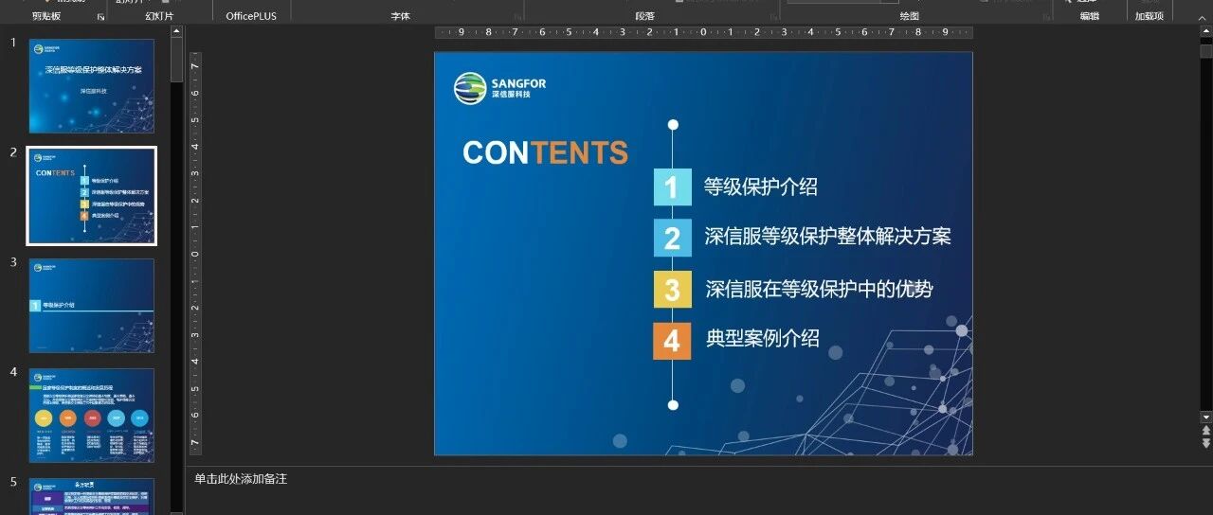Click the 绘图 group label
1213x515 pixels.
[910, 16]
